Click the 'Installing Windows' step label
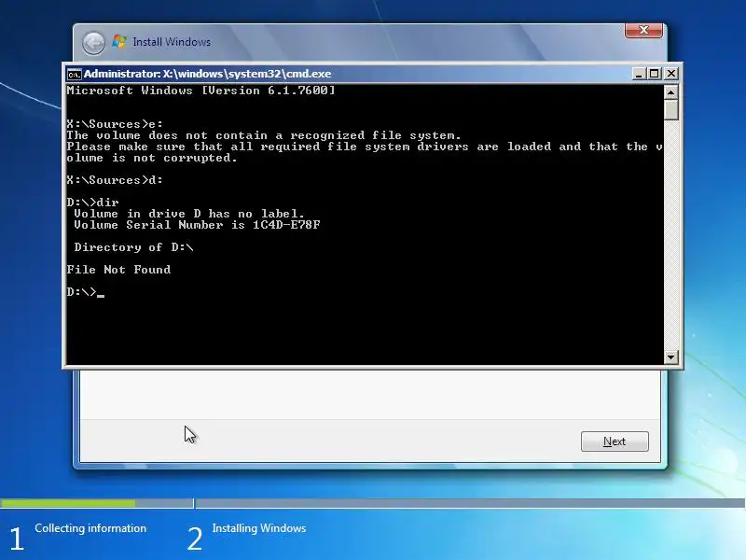Screen dimensions: 746x560 tap(259, 528)
